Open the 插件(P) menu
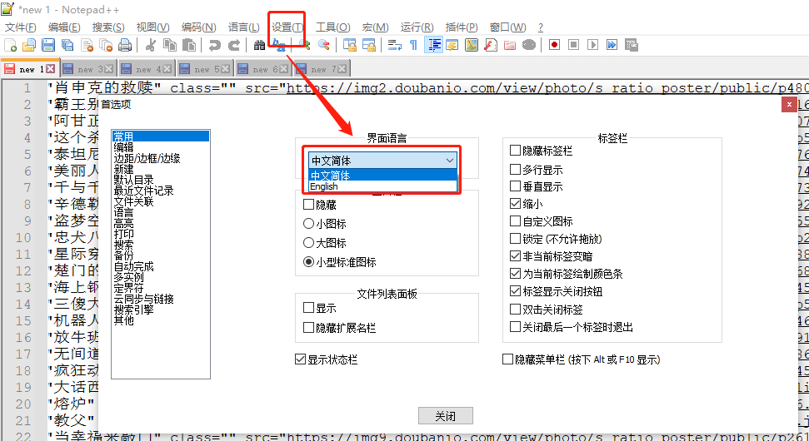This screenshot has height=441, width=809. click(x=462, y=27)
